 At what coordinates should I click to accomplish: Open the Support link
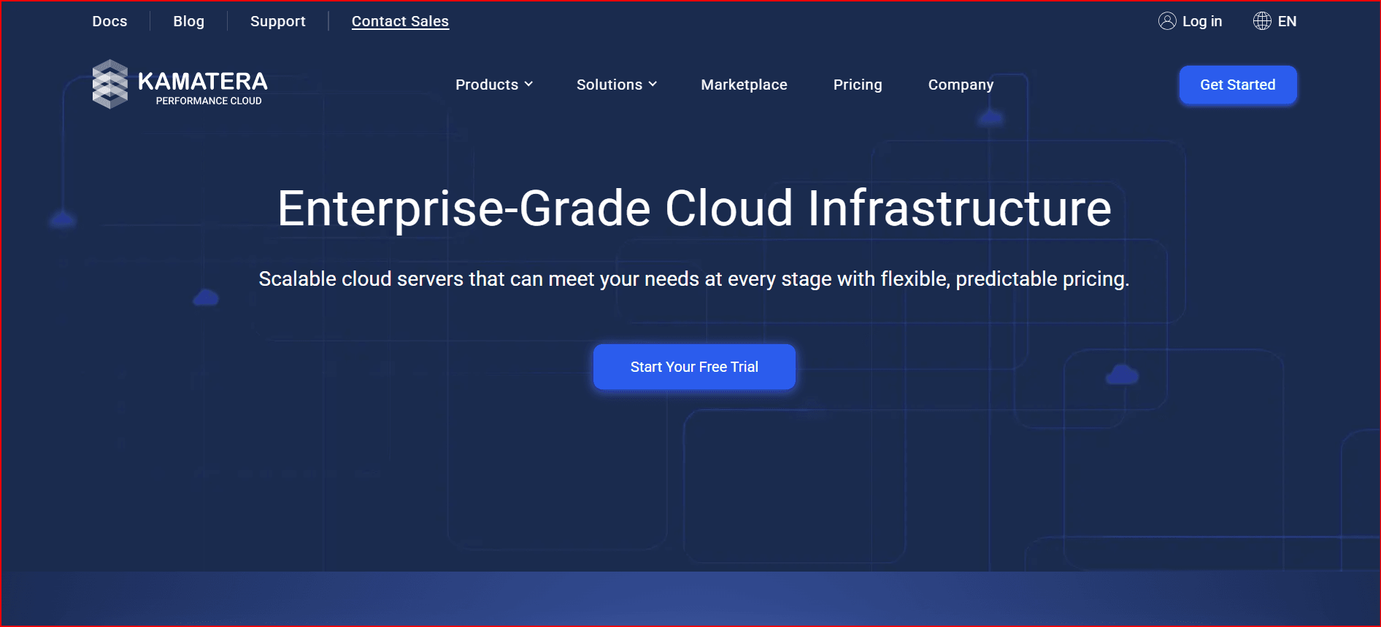pos(277,21)
